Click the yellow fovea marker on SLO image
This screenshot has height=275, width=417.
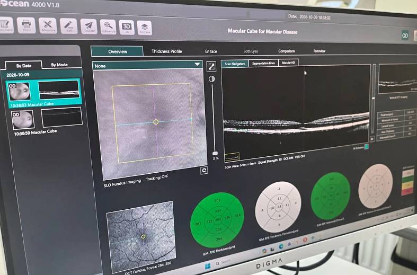tap(156, 122)
